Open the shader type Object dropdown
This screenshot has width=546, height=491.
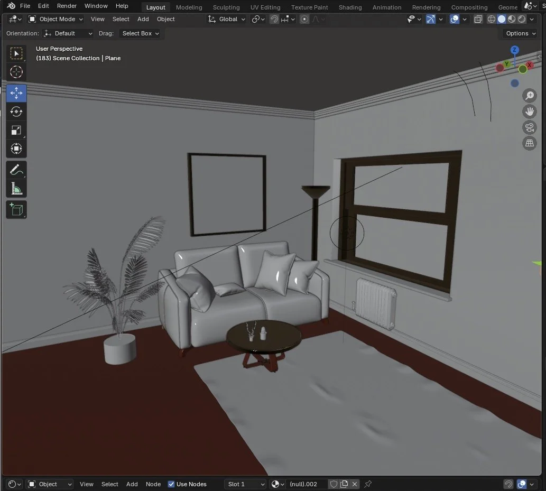click(50, 484)
